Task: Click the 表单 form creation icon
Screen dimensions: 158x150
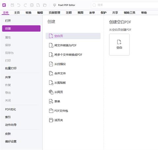Action: (51, 101)
